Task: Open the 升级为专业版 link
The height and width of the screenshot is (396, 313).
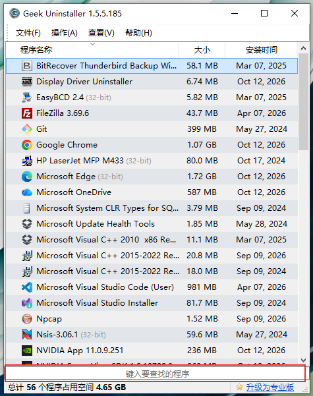Action: (x=270, y=387)
